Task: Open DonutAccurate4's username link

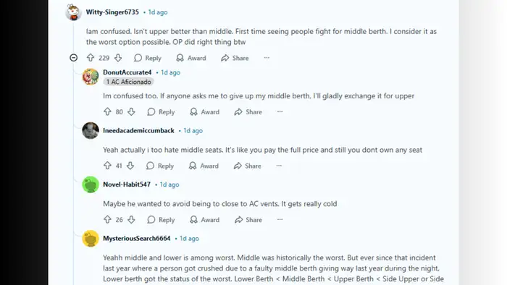Action: [127, 72]
